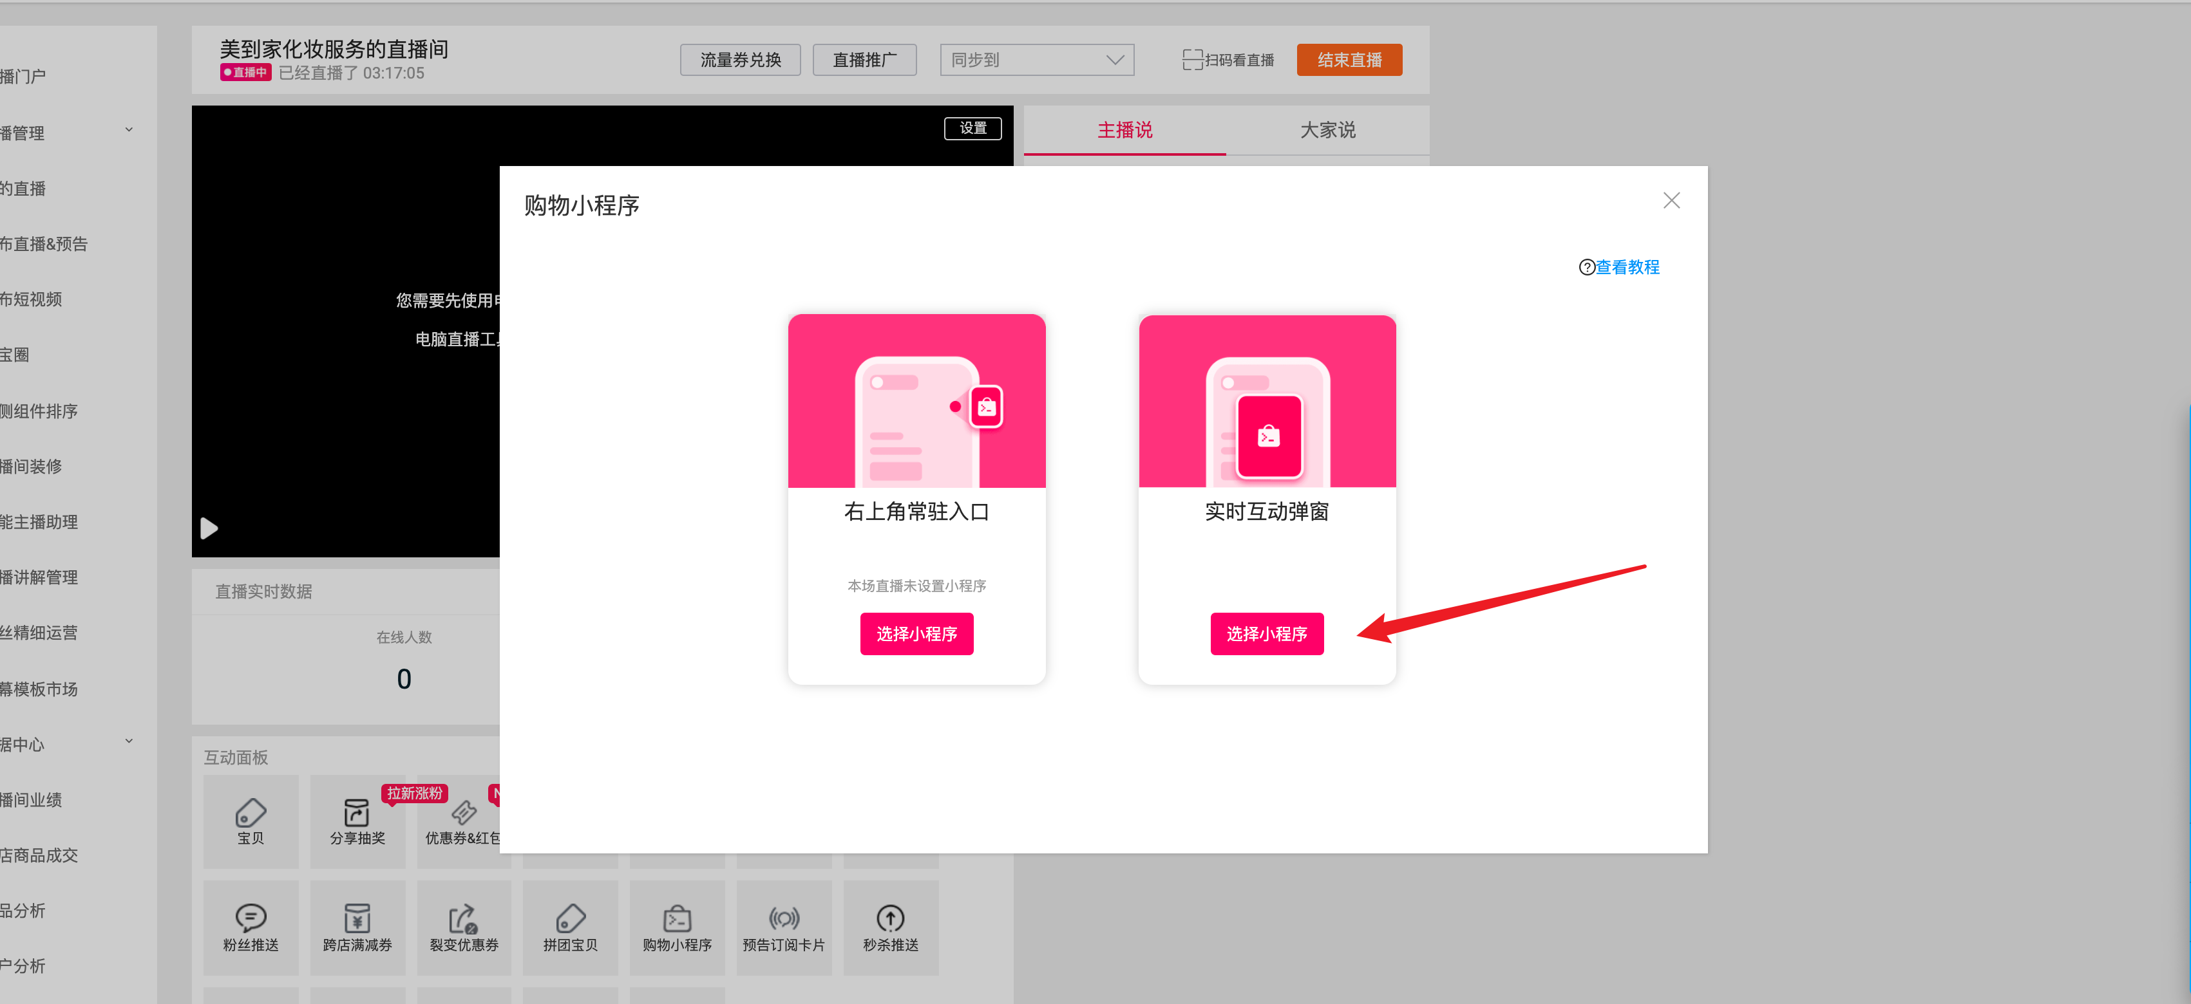The height and width of the screenshot is (1004, 2191).
Task: Select the 右上角常驻入口 card image
Action: tap(917, 401)
